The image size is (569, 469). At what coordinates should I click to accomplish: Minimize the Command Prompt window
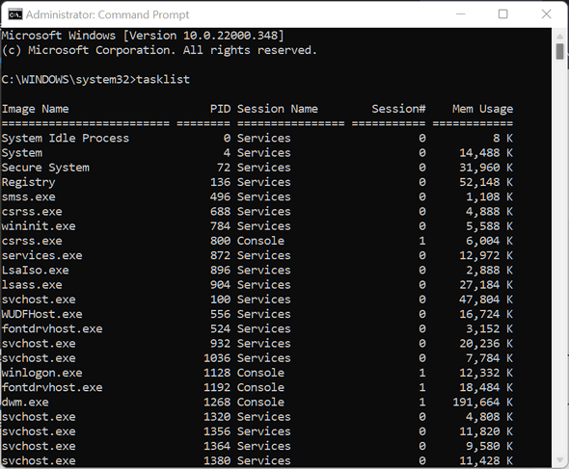pyautogui.click(x=460, y=14)
